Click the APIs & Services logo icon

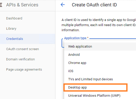click(x=1, y=5)
